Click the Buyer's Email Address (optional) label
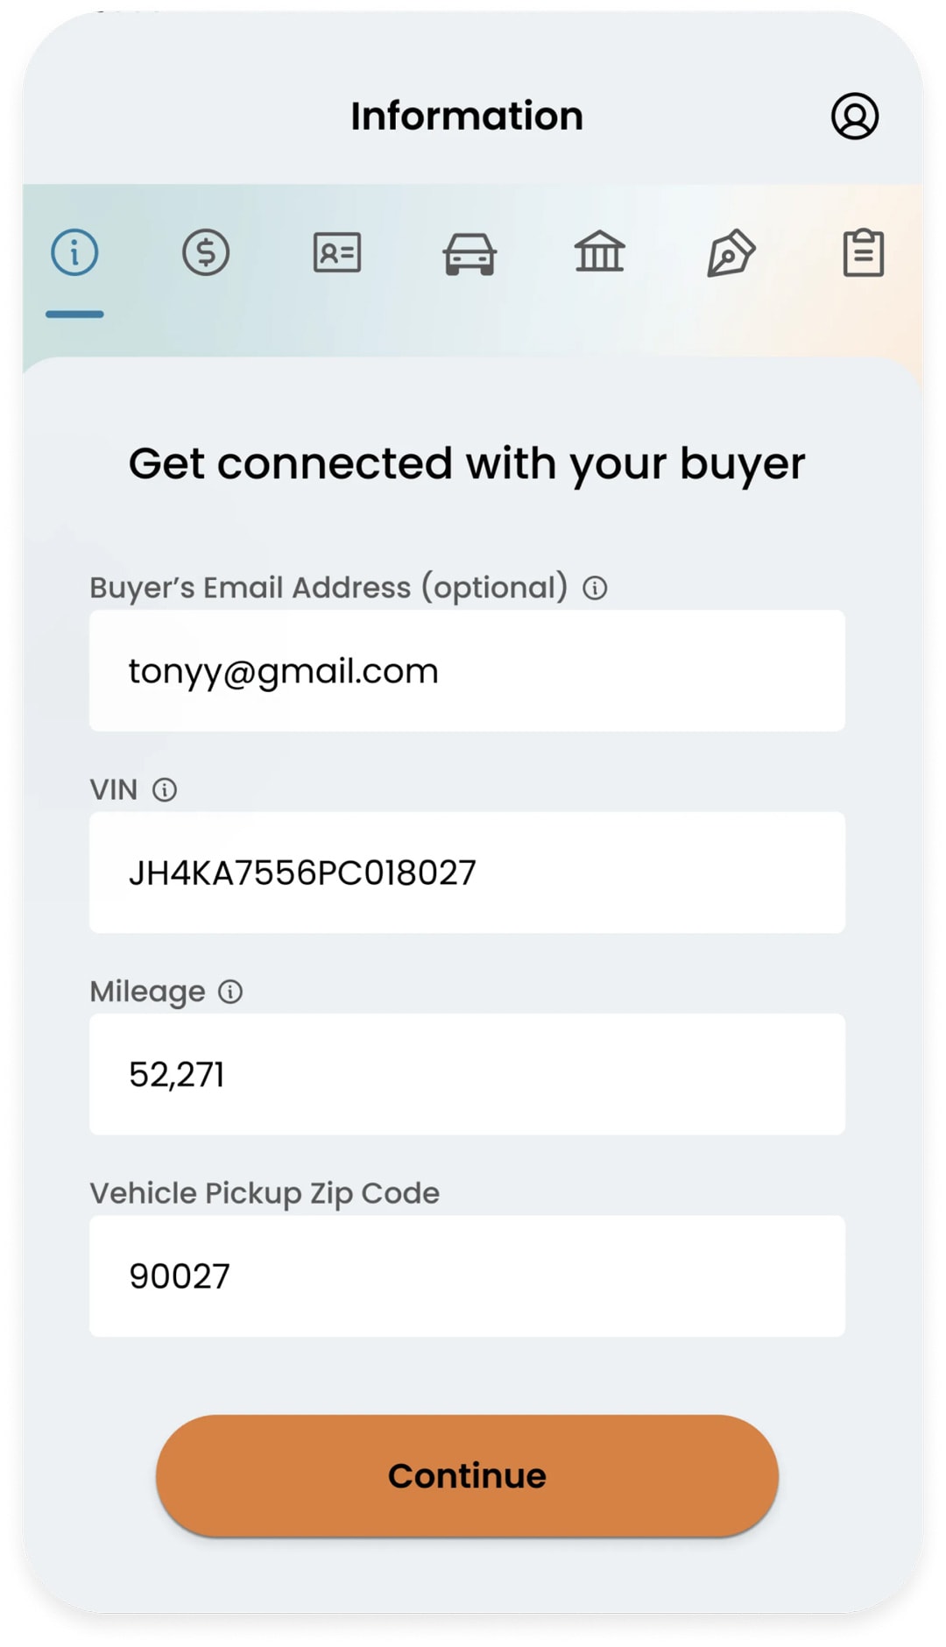The width and height of the screenshot is (946, 1647). (329, 588)
